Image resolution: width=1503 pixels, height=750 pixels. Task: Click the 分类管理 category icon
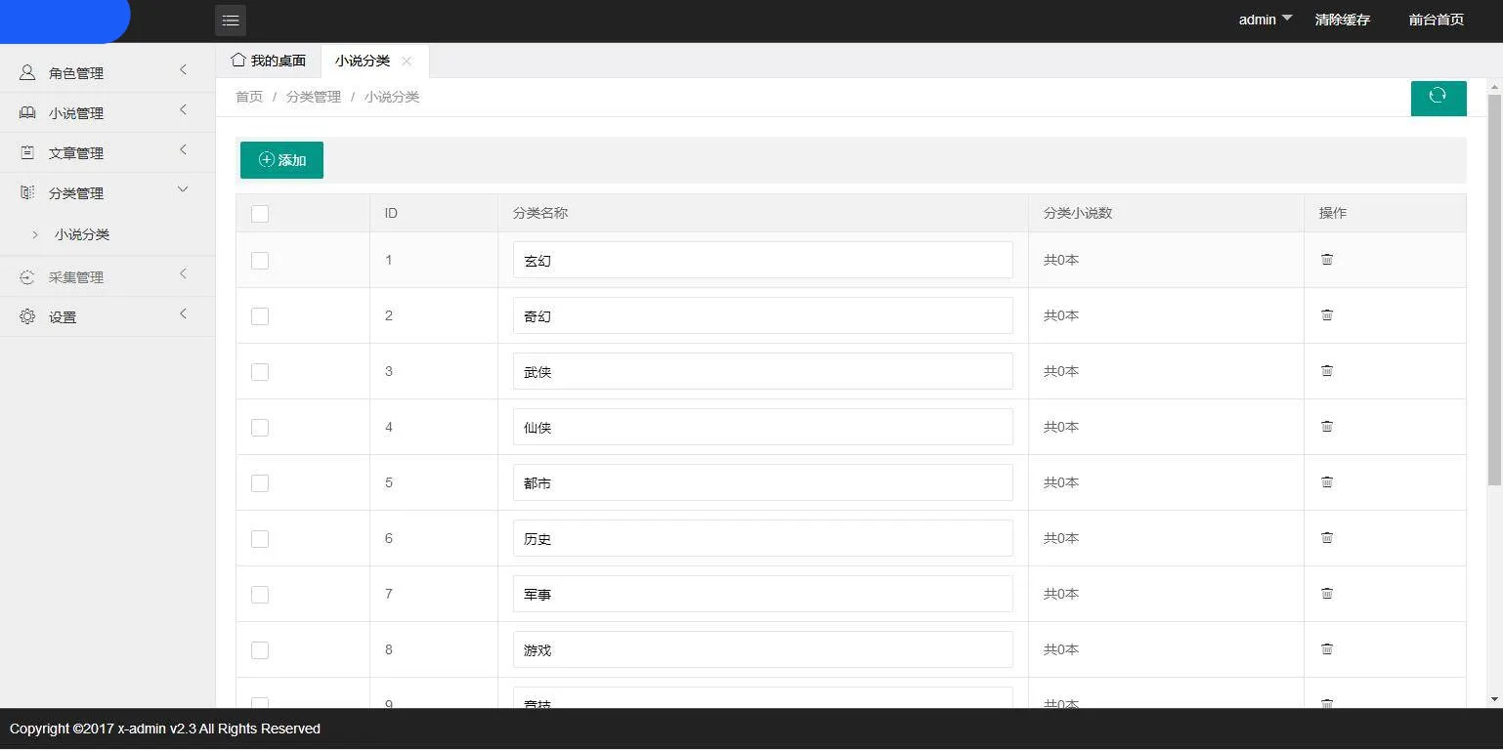pyautogui.click(x=27, y=193)
